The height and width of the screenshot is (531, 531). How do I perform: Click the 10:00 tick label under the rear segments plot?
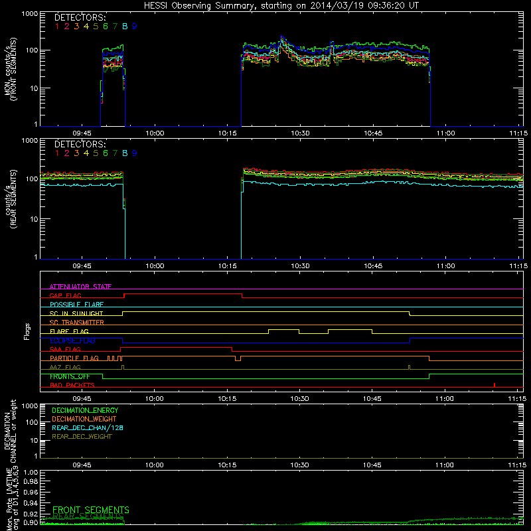(x=155, y=266)
